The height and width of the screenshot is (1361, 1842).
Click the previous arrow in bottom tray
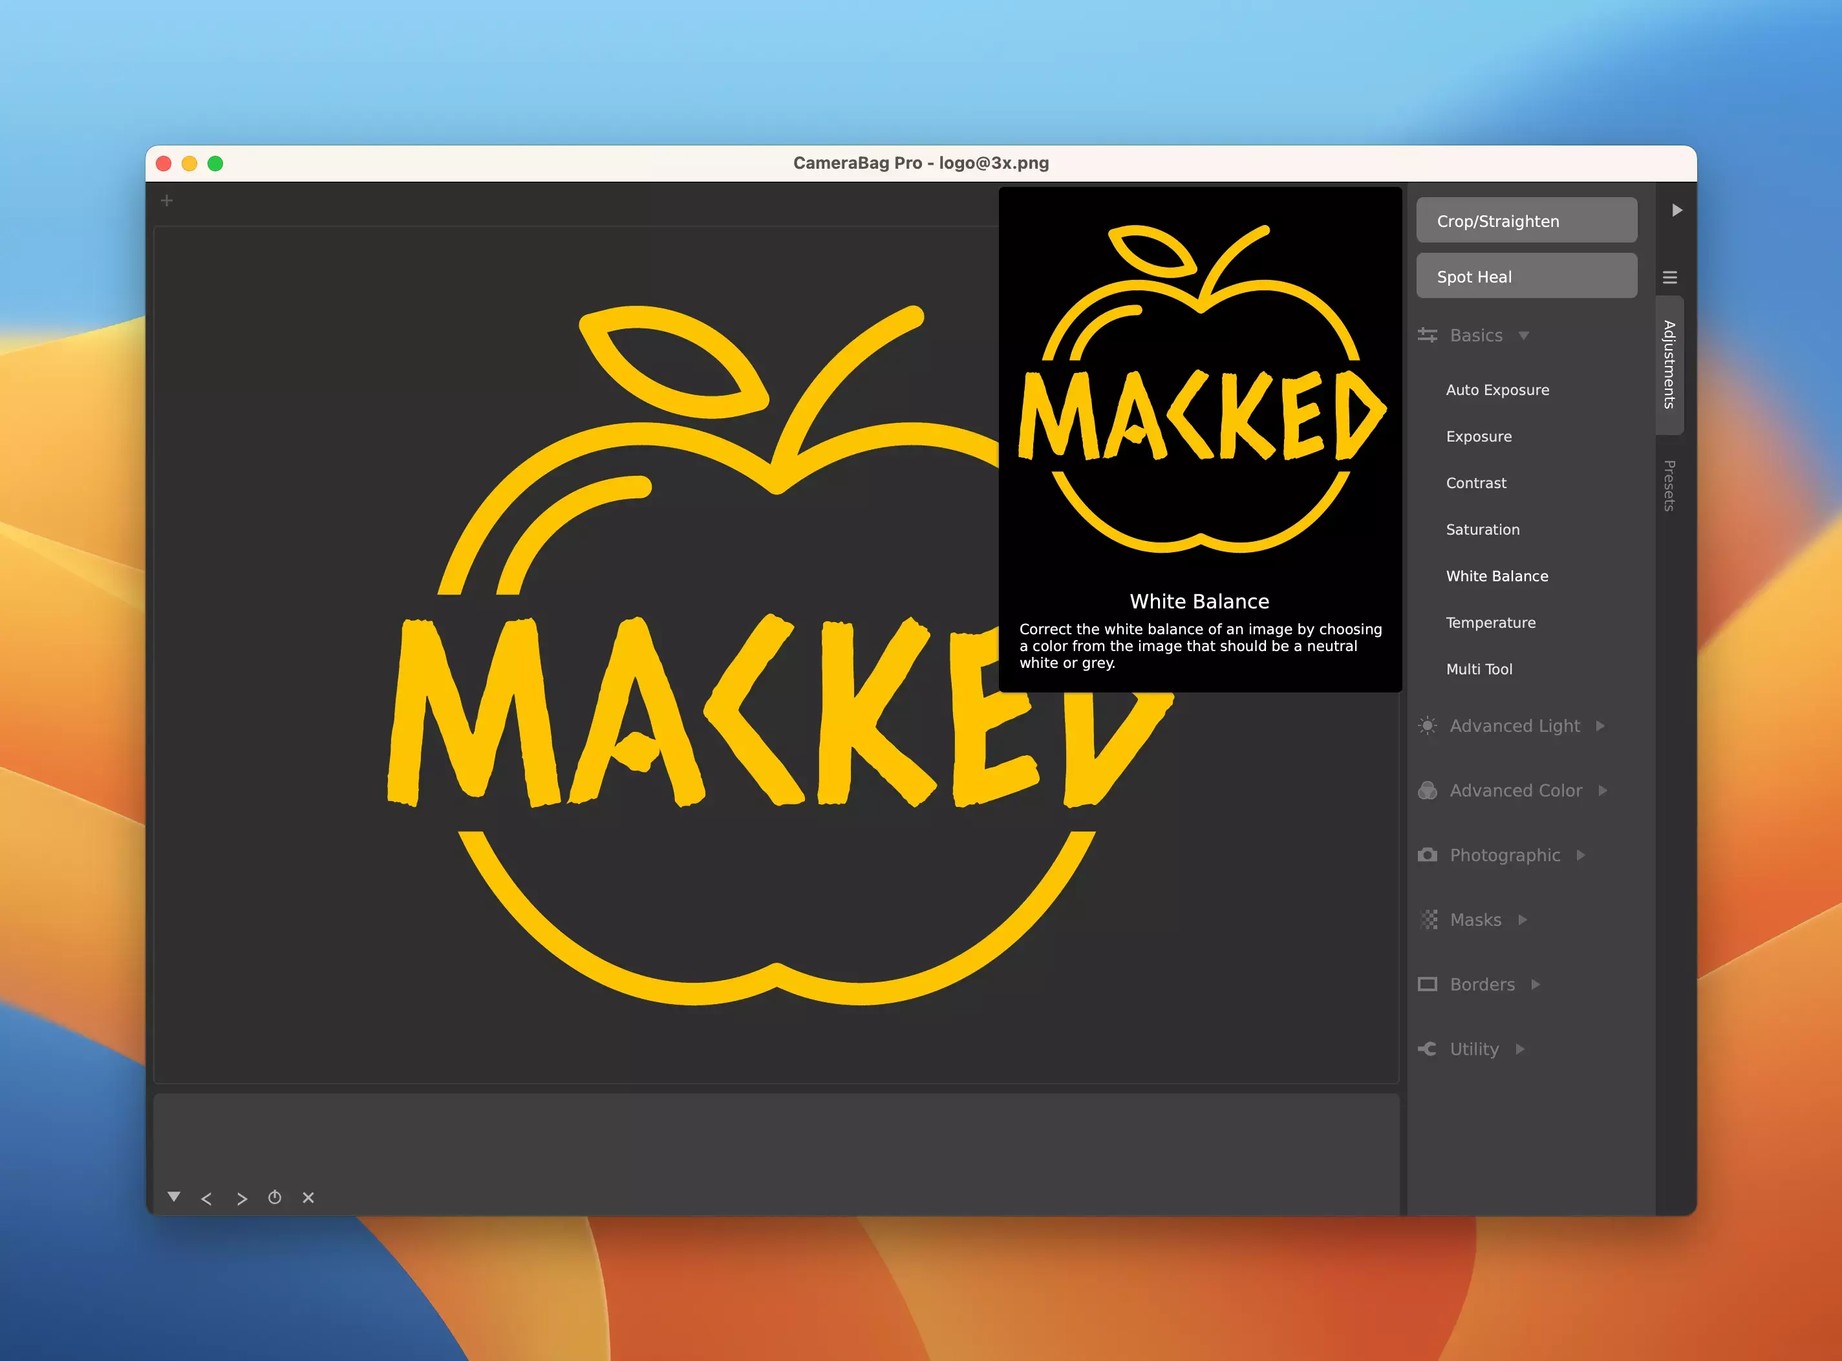click(207, 1199)
